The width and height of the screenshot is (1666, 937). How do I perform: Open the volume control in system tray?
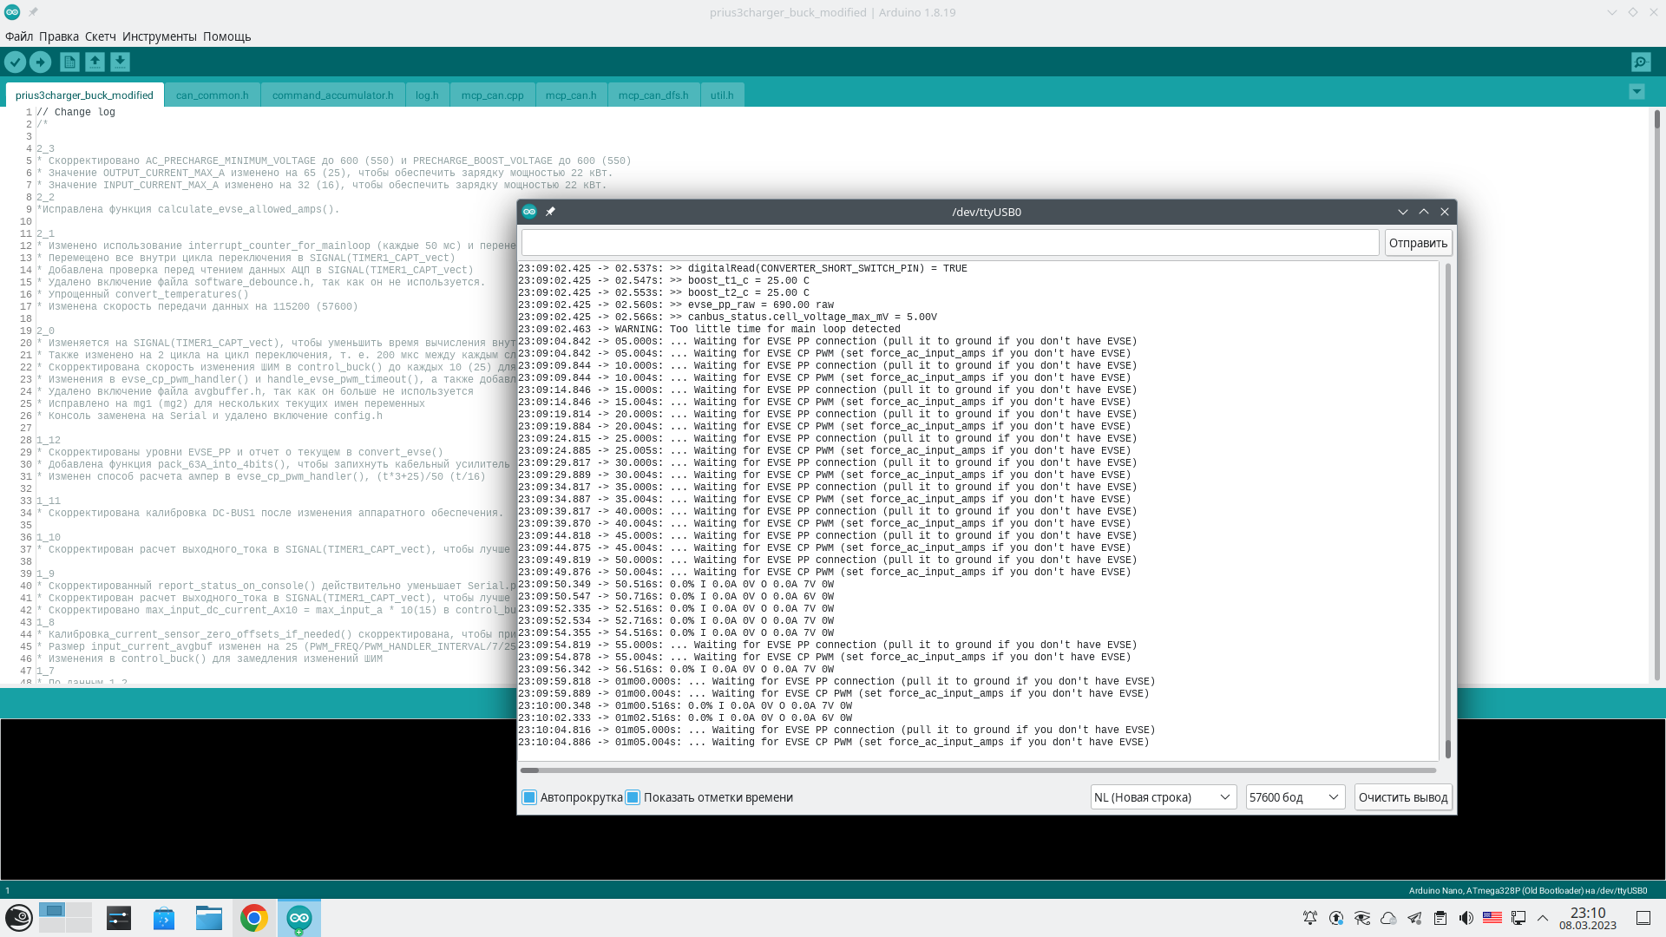[x=1466, y=918]
